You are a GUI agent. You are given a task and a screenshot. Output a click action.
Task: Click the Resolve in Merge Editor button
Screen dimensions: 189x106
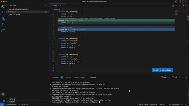pos(162,70)
